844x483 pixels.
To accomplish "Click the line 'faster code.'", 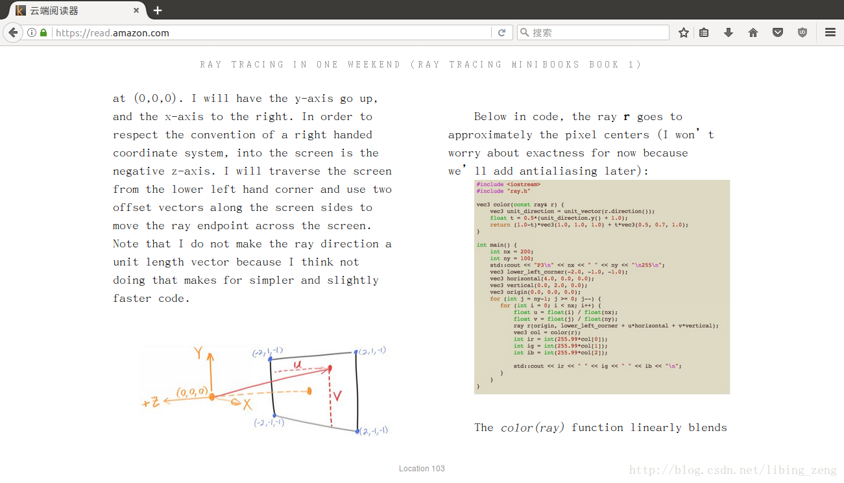I will tap(152, 299).
